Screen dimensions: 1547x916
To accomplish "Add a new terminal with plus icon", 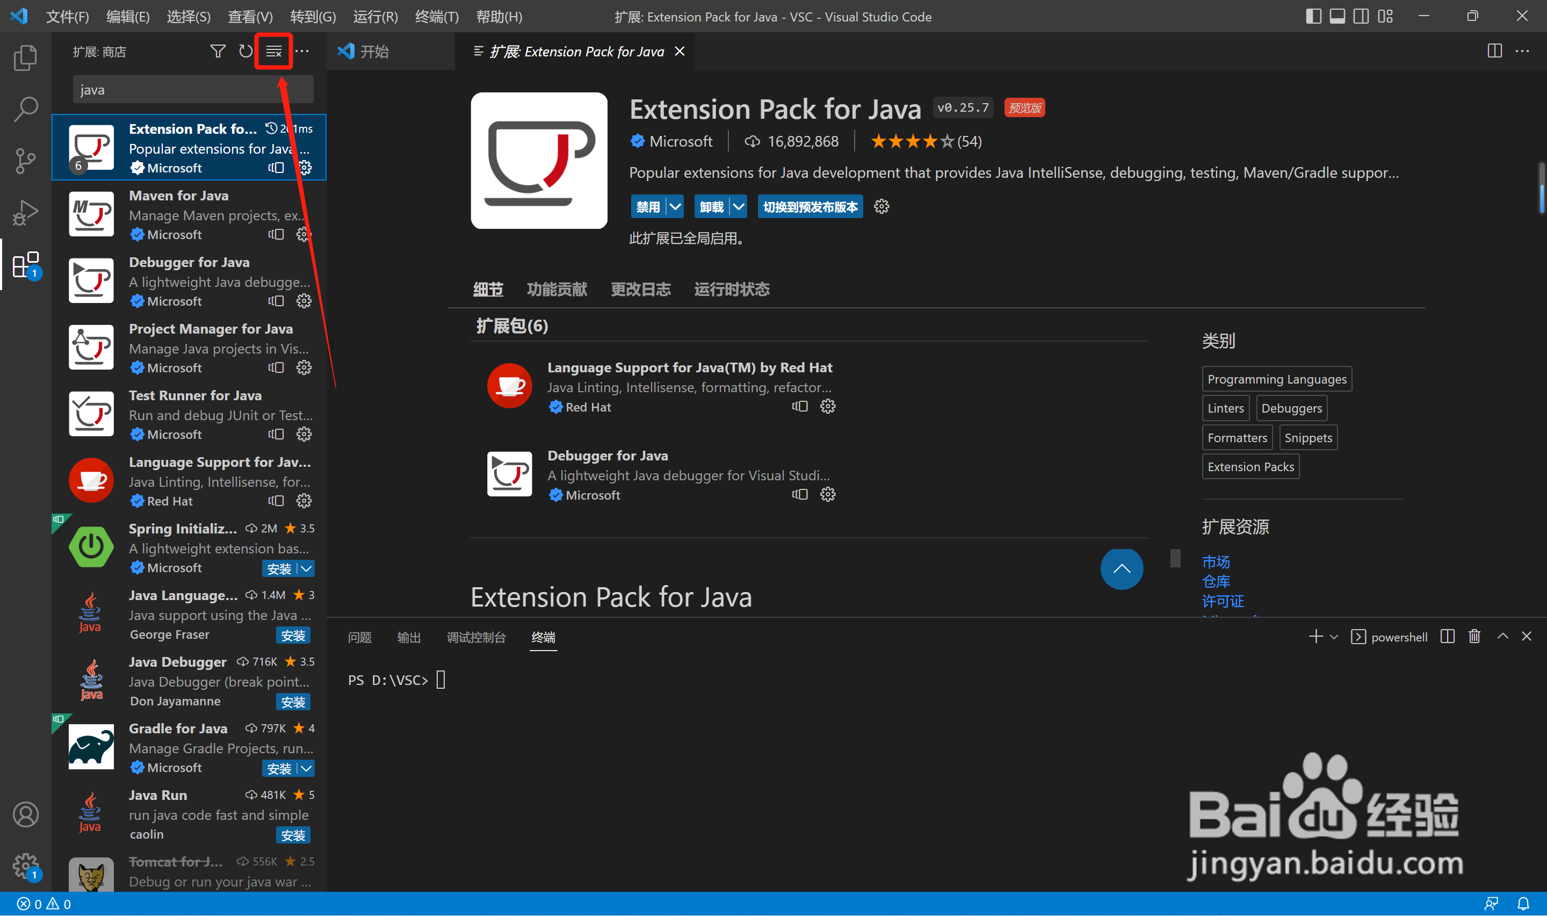I will (1315, 637).
